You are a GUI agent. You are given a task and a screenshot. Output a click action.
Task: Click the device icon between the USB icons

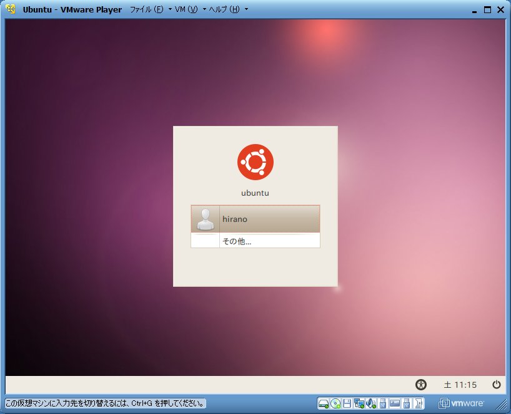[395, 403]
